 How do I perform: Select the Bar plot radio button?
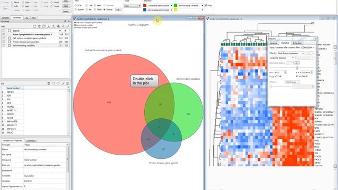[x=87, y=9]
